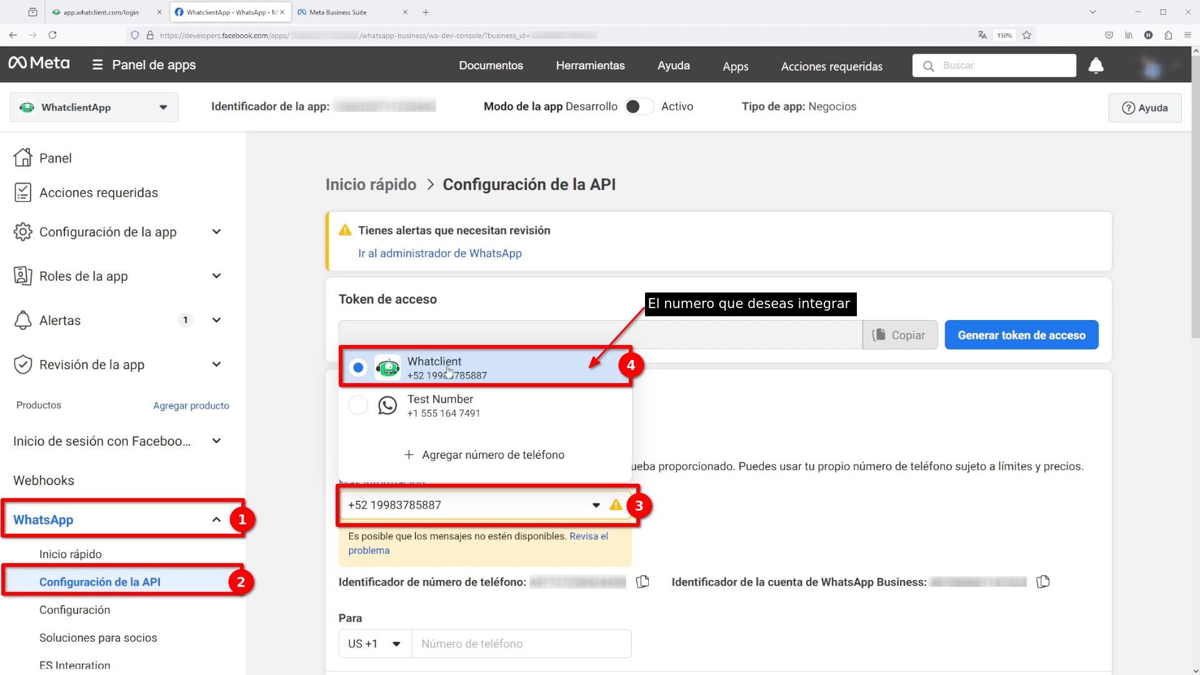1200x675 pixels.
Task: Click the Buscar search field
Action: pyautogui.click(x=994, y=66)
